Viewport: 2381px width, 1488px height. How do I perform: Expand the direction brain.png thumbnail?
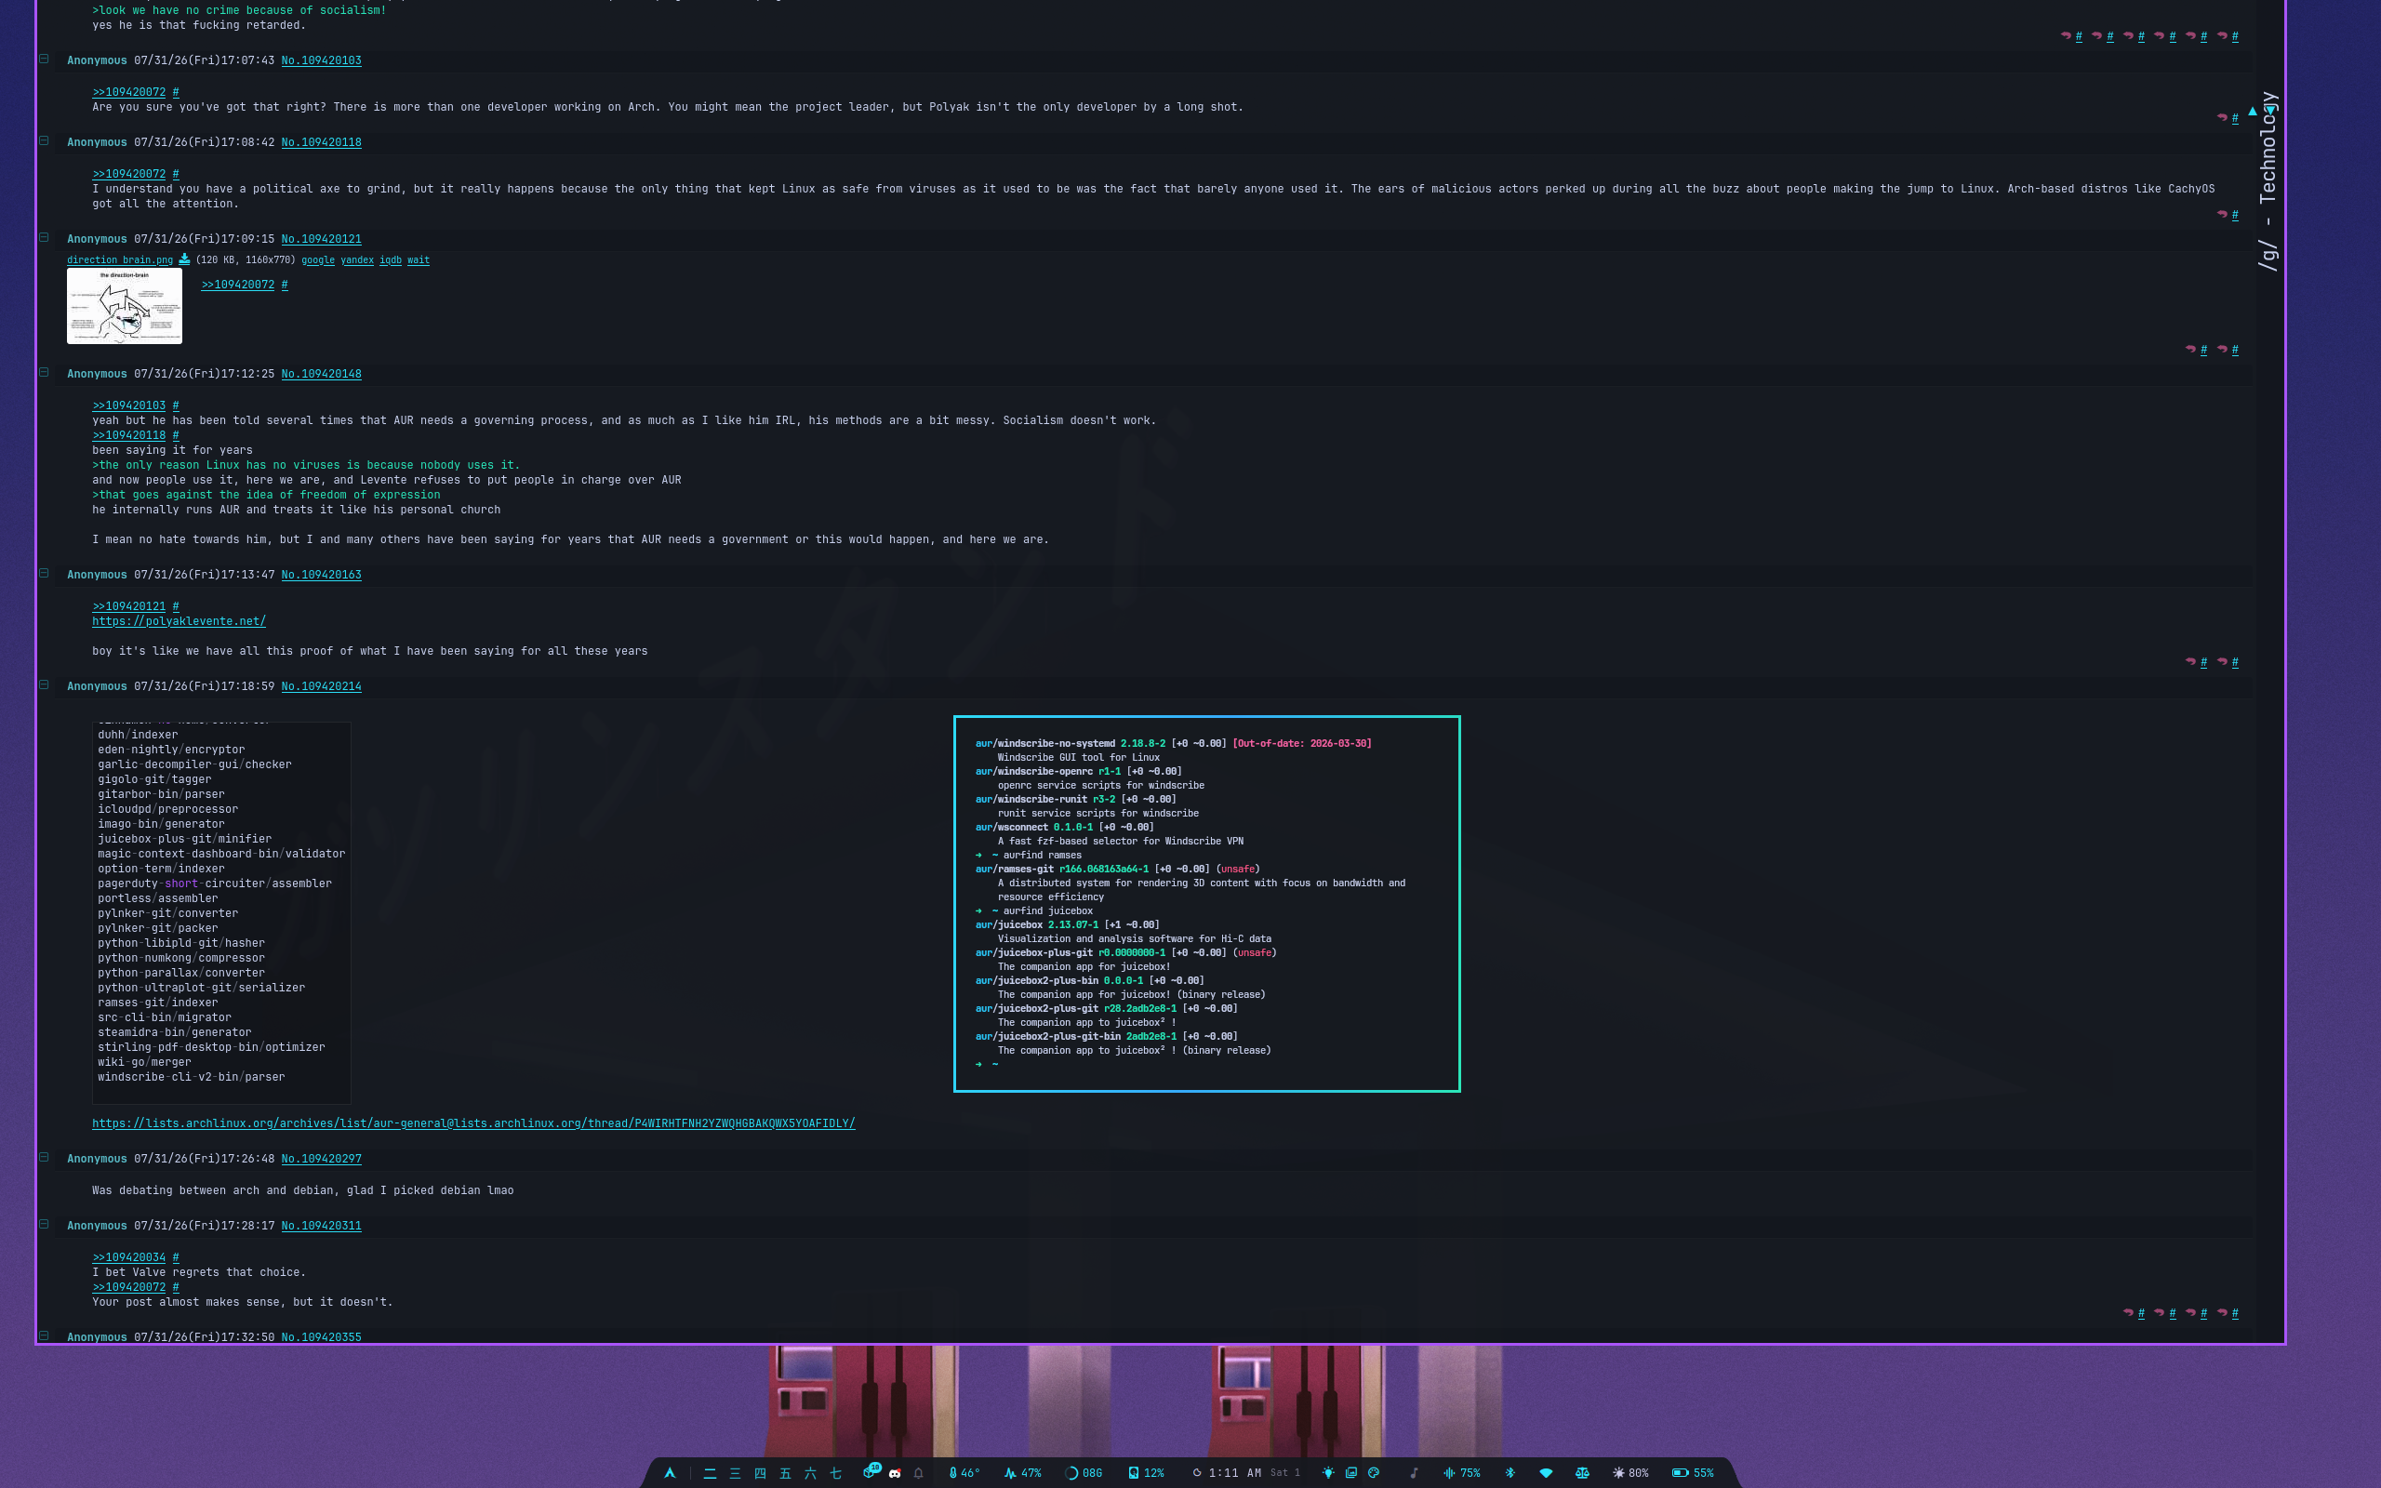[124, 306]
